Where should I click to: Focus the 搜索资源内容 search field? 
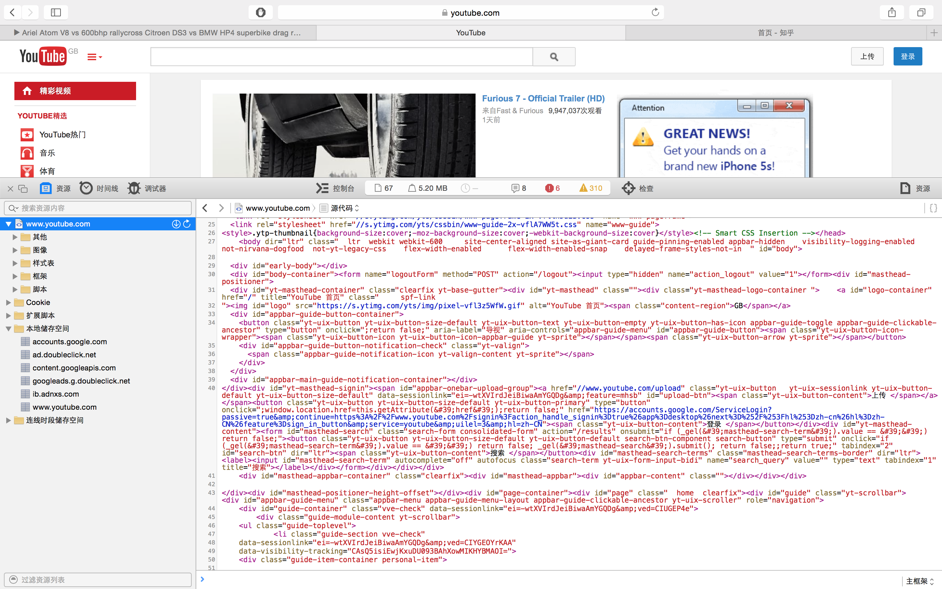pos(98,208)
